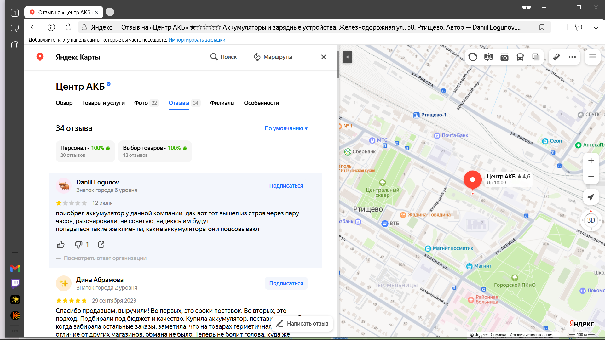Toggle map layers switcher icon
The height and width of the screenshot is (340, 605).
[536, 57]
